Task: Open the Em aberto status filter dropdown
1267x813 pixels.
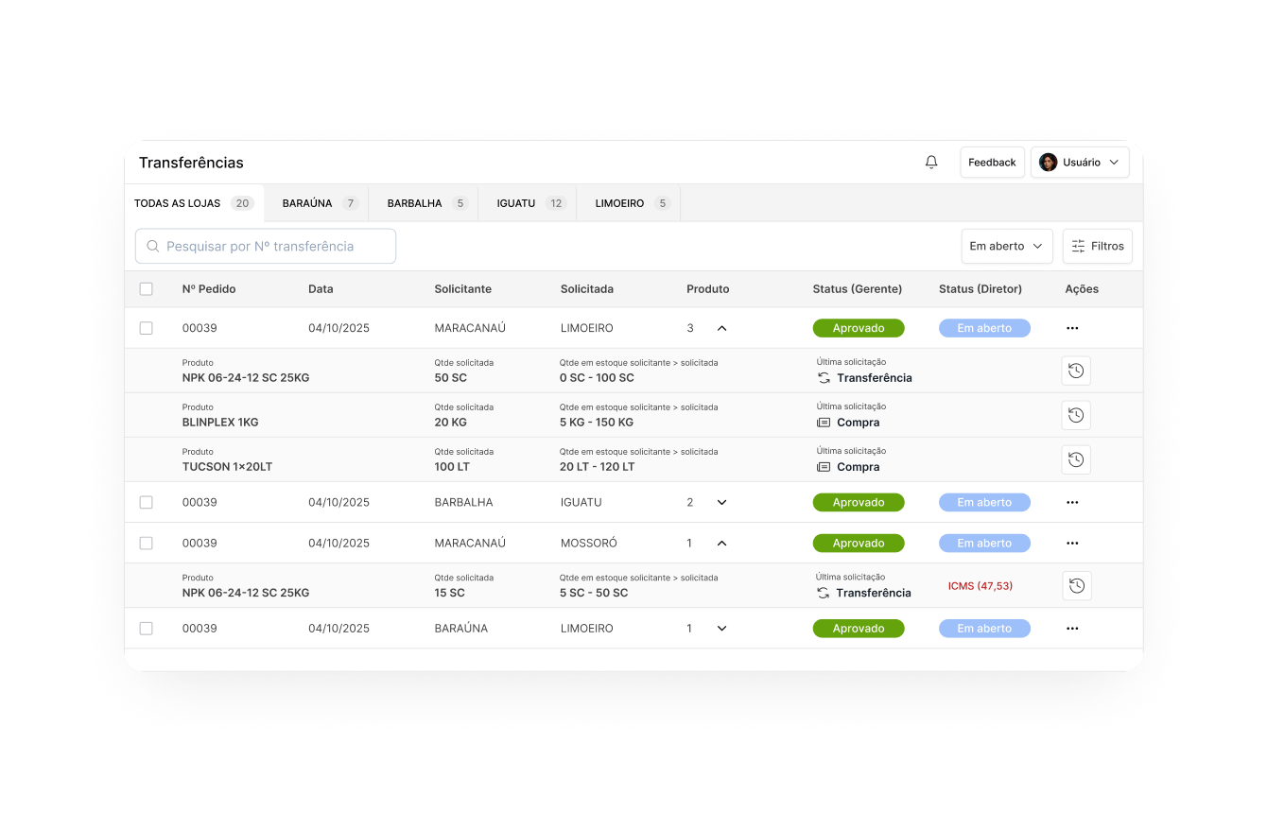Action: point(1007,246)
